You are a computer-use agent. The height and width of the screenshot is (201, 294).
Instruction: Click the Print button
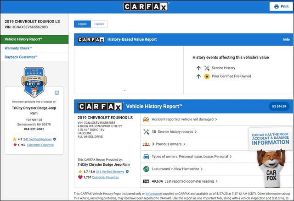point(281,6)
